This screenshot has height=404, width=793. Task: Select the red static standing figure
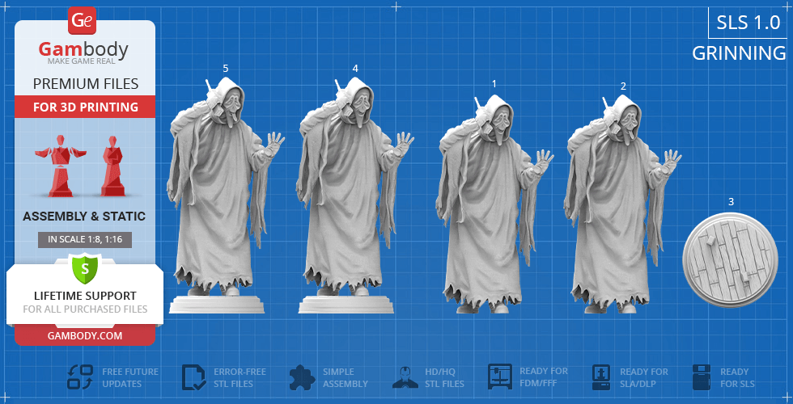point(112,167)
